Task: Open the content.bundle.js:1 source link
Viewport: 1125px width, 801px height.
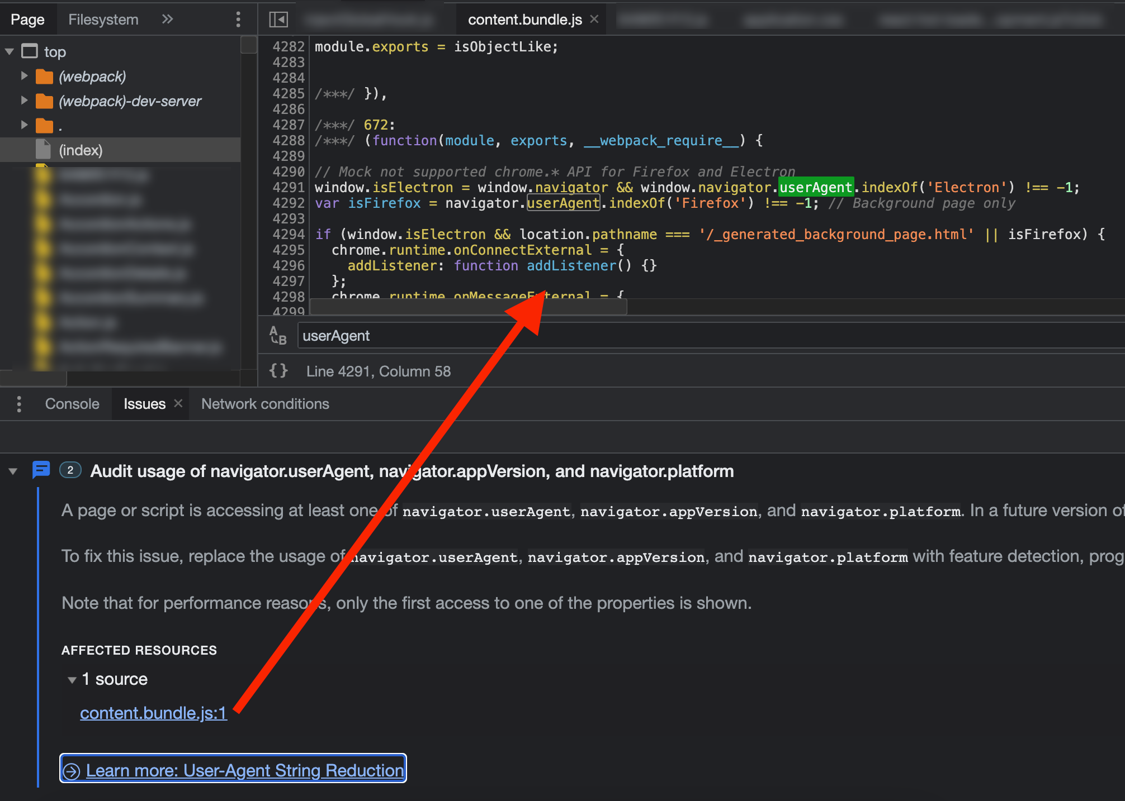Action: click(x=153, y=713)
